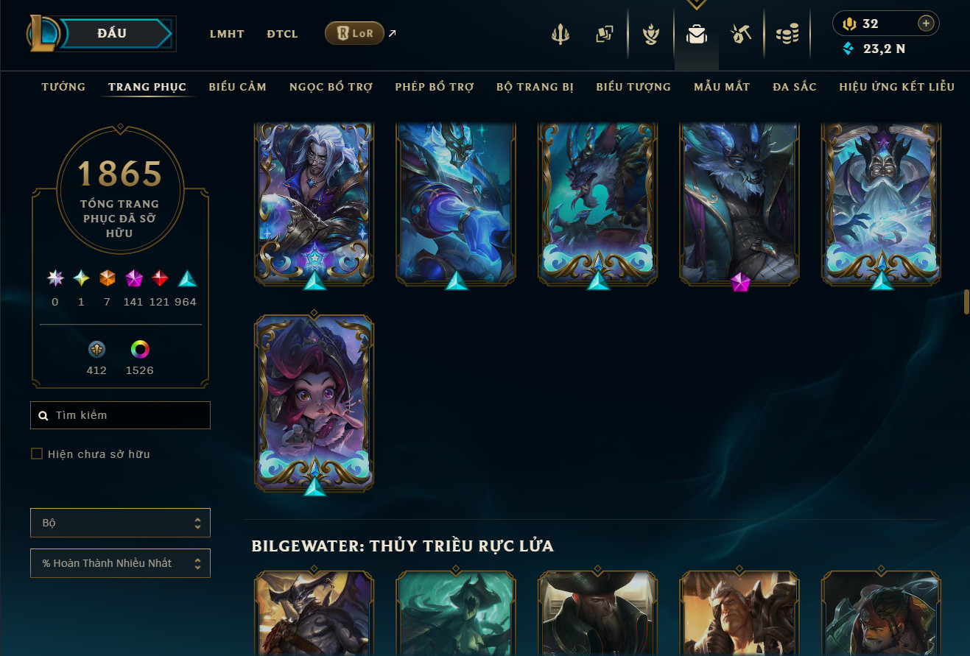Click the plus icon to buy RP
Viewport: 970px width, 656px height.
(x=926, y=24)
